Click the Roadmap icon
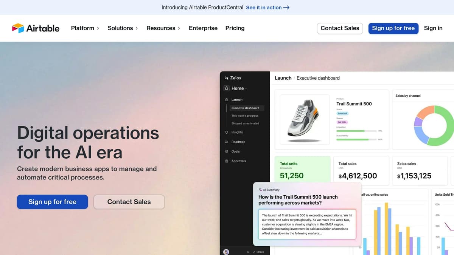 point(227,142)
